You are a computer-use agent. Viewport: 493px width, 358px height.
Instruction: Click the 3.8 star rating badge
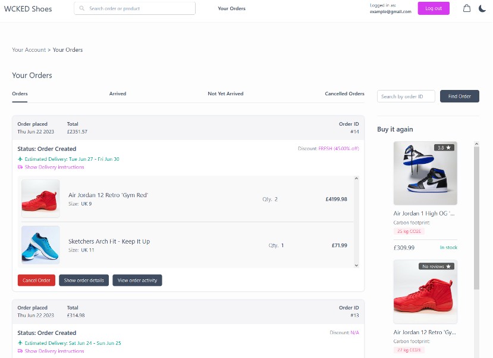click(444, 147)
